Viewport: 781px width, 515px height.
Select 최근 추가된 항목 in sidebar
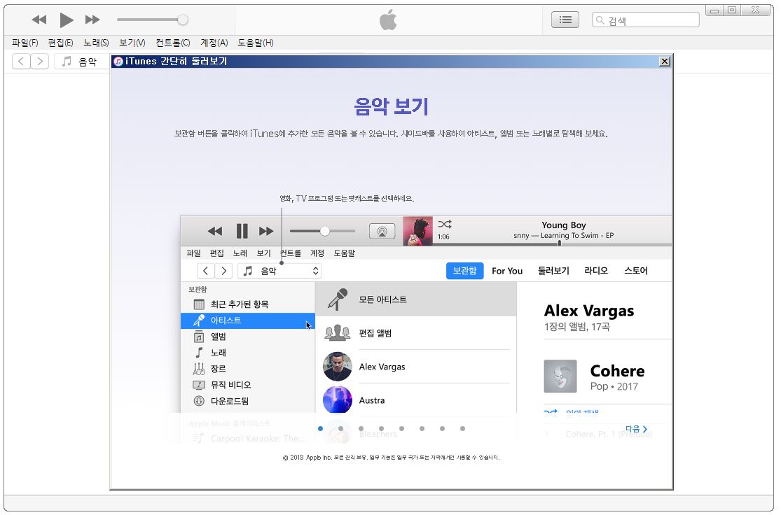coord(247,304)
